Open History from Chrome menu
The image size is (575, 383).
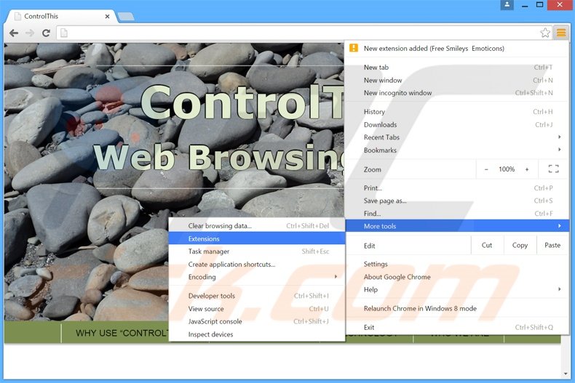[x=457, y=112]
